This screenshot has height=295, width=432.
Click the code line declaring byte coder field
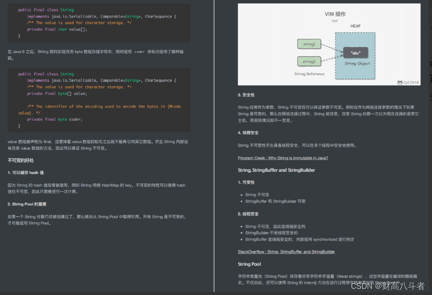pyautogui.click(x=55, y=119)
